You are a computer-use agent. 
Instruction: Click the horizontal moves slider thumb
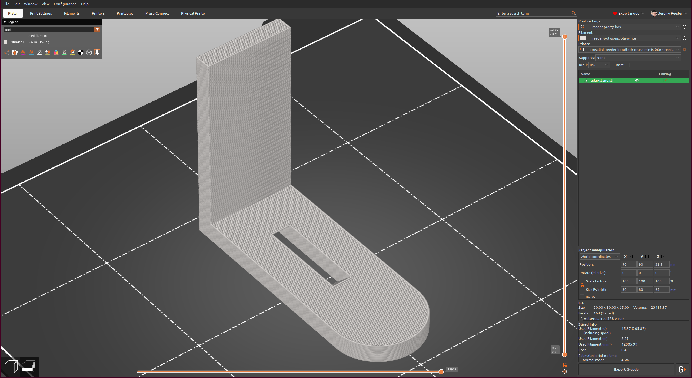441,372
